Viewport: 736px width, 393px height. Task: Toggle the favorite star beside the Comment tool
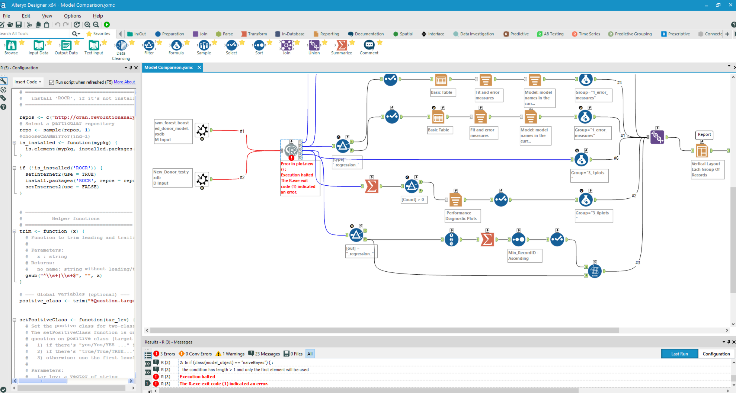pos(380,42)
